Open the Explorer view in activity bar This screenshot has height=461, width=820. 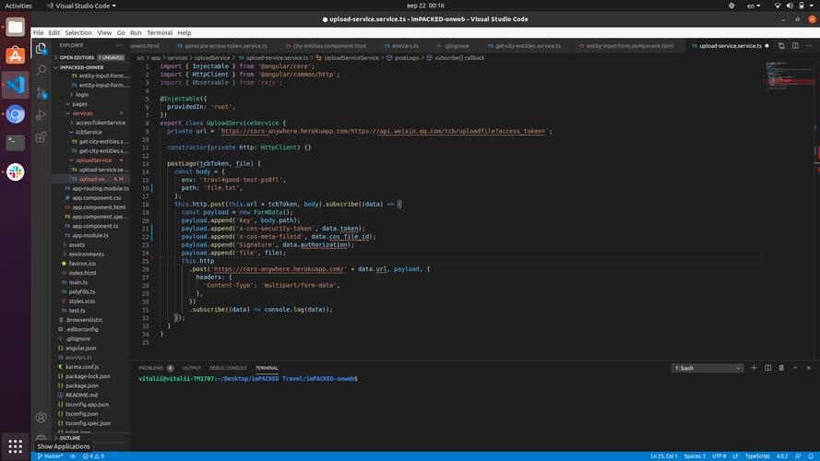[41, 49]
